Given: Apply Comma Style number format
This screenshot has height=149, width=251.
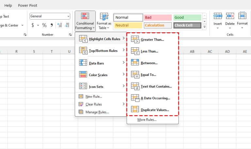Looking at the screenshot, I should 51,25.
